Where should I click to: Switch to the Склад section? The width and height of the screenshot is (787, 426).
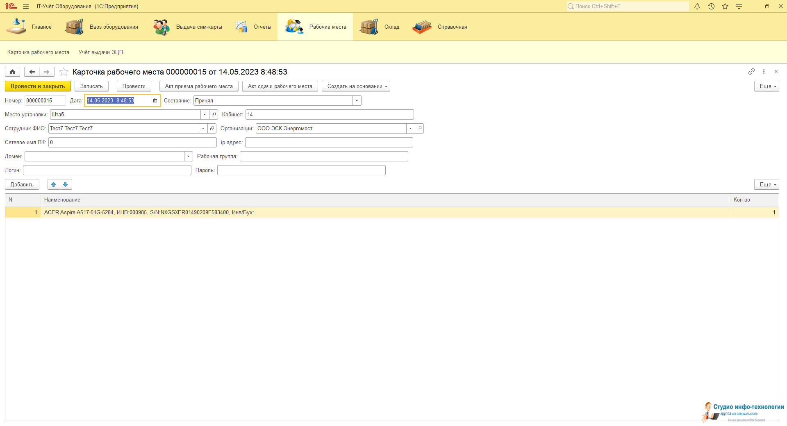tap(380, 27)
